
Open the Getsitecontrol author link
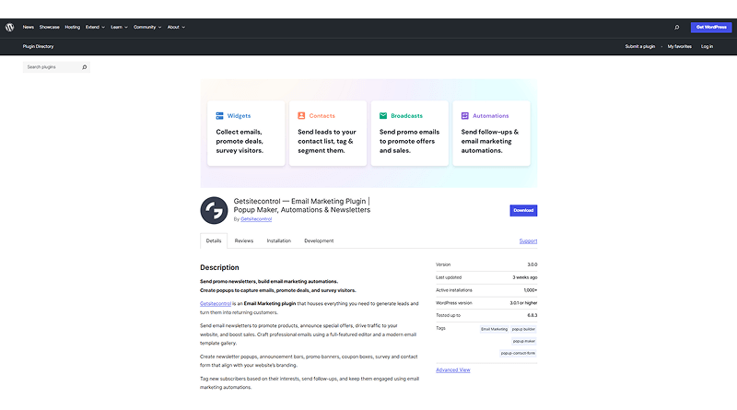pos(256,219)
